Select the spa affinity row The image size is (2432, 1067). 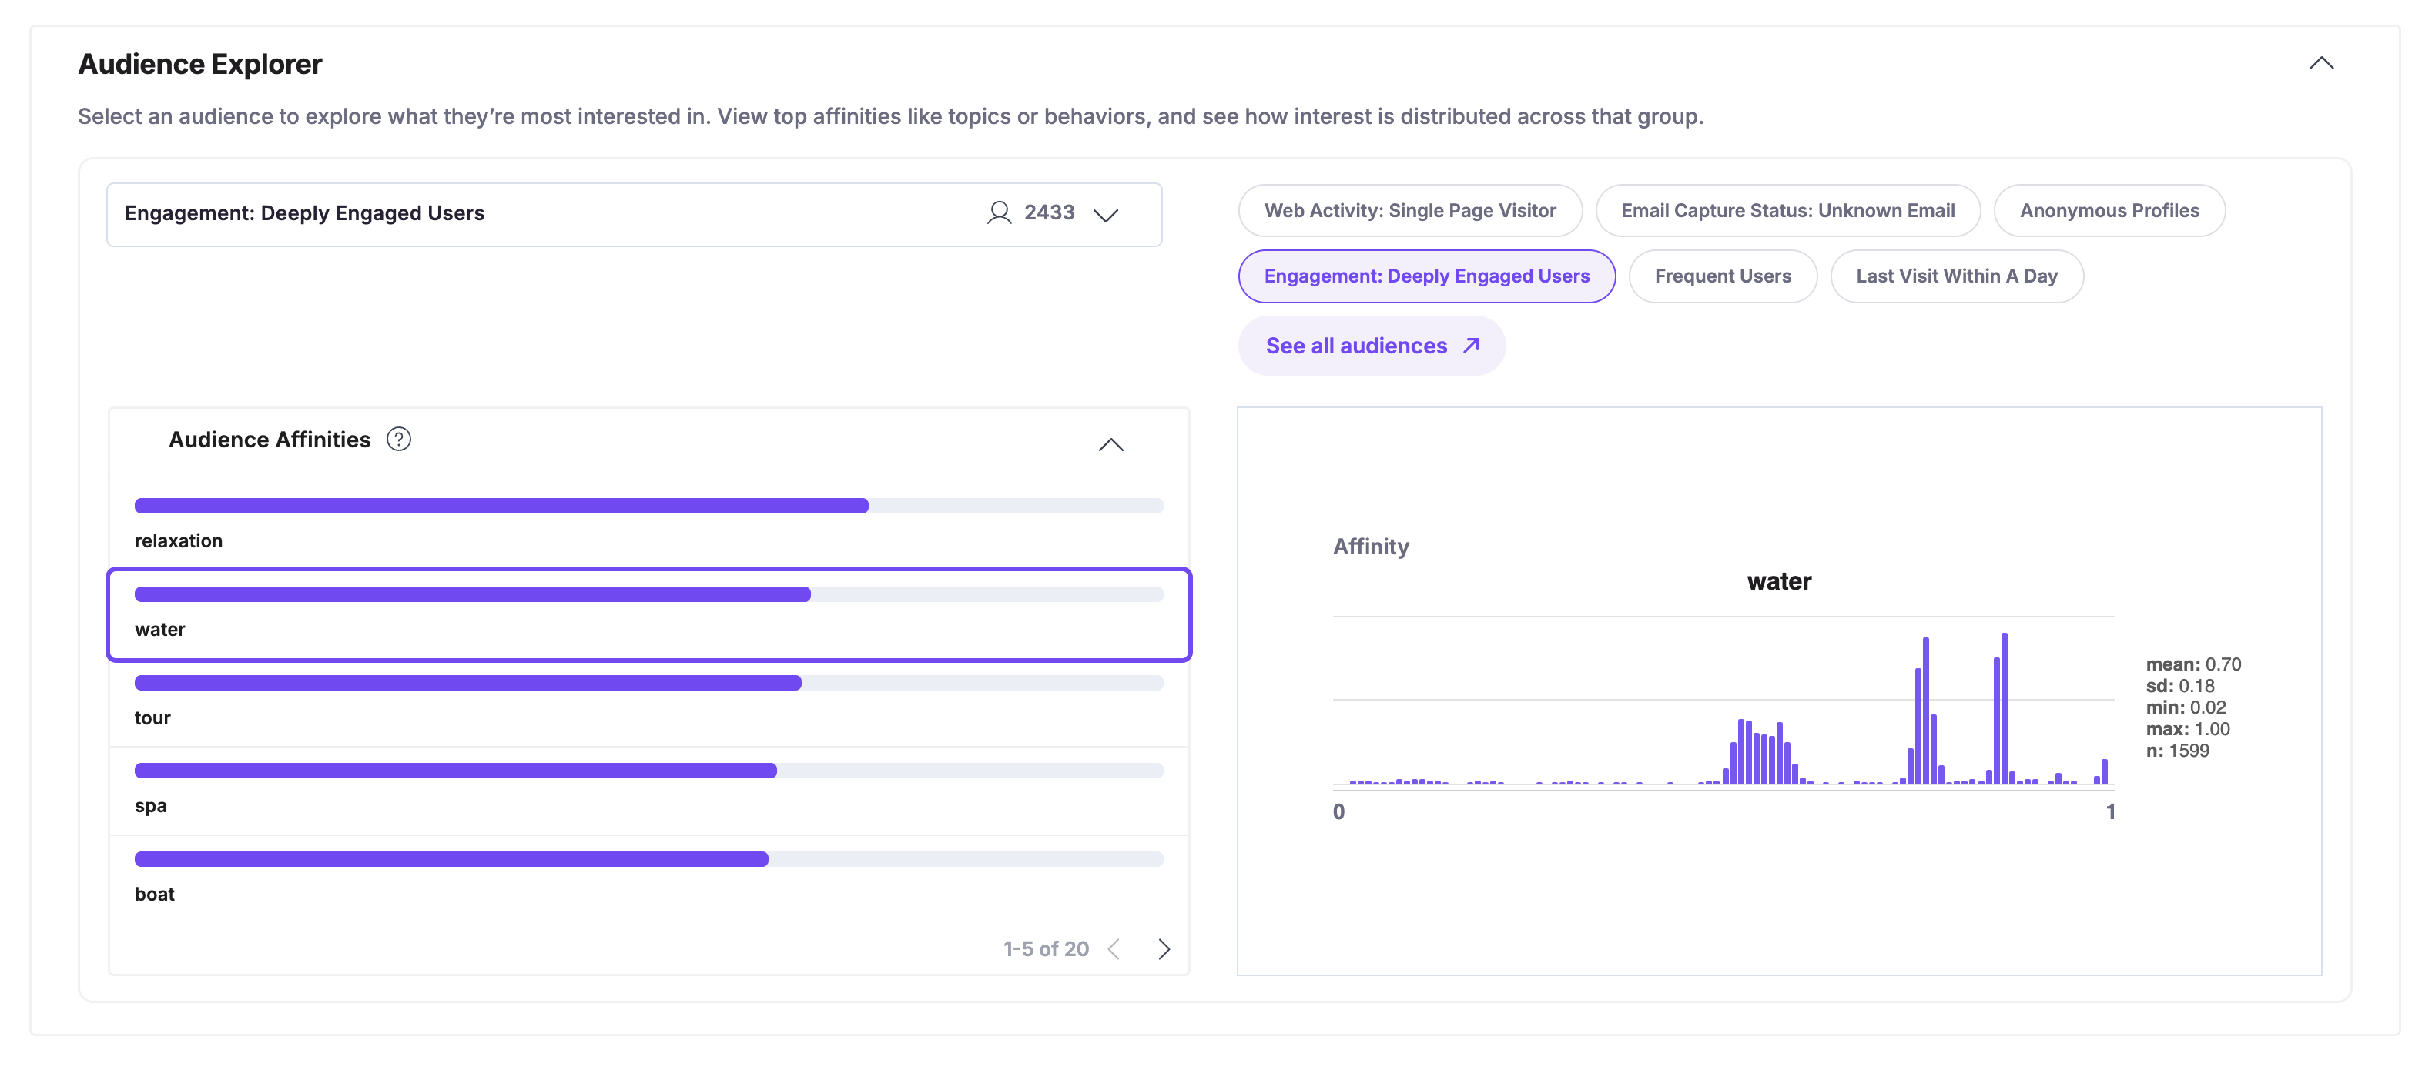648,788
